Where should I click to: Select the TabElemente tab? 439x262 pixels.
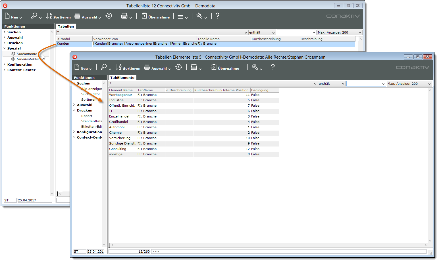[x=122, y=78]
